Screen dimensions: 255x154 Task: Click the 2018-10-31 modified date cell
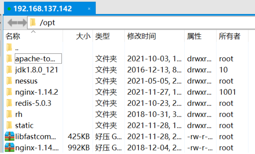(x=154, y=114)
